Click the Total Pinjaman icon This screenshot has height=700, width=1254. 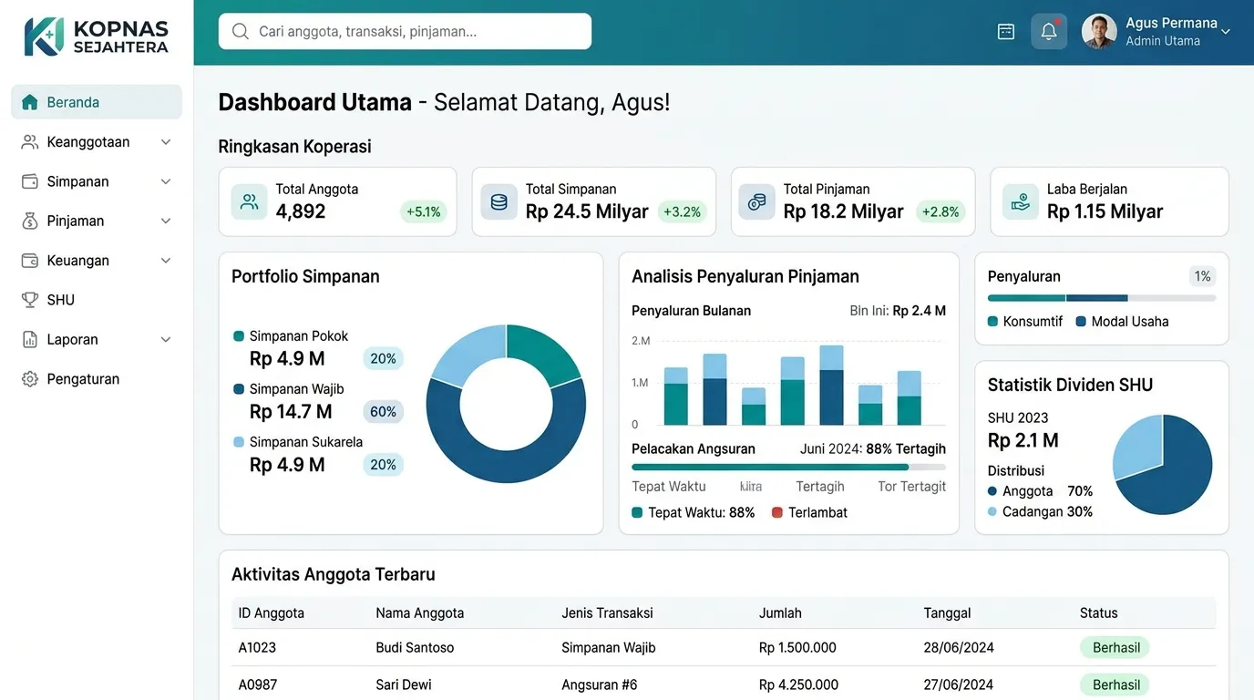point(756,202)
